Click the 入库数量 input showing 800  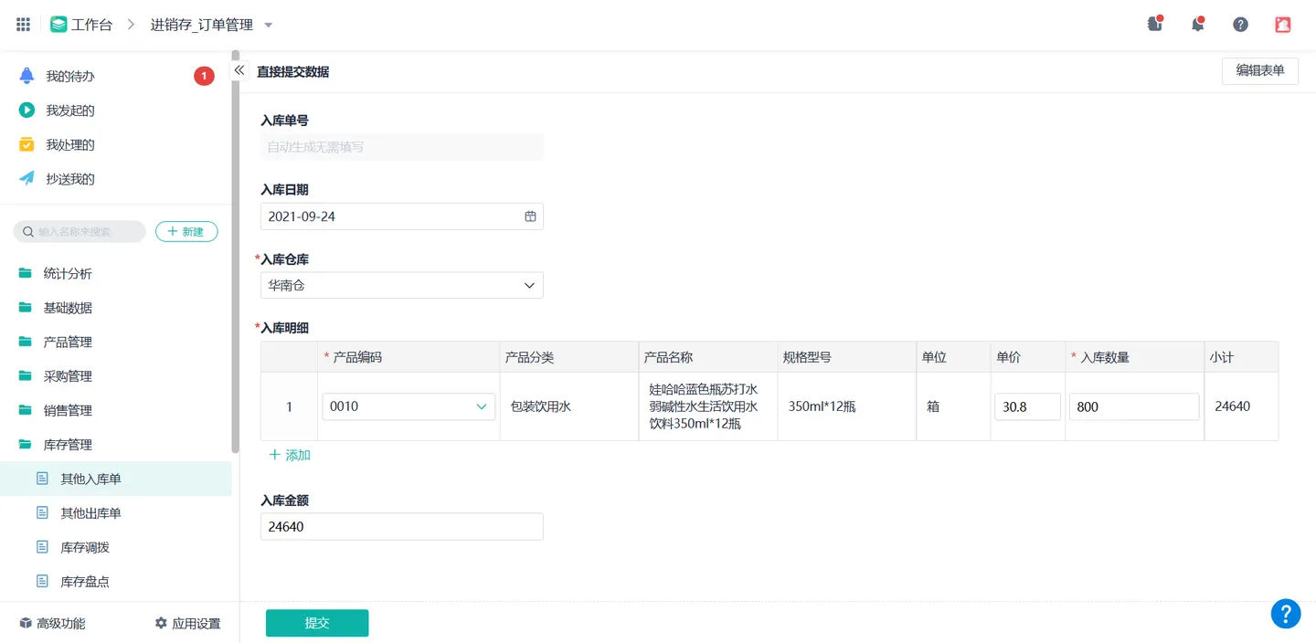click(x=1134, y=406)
